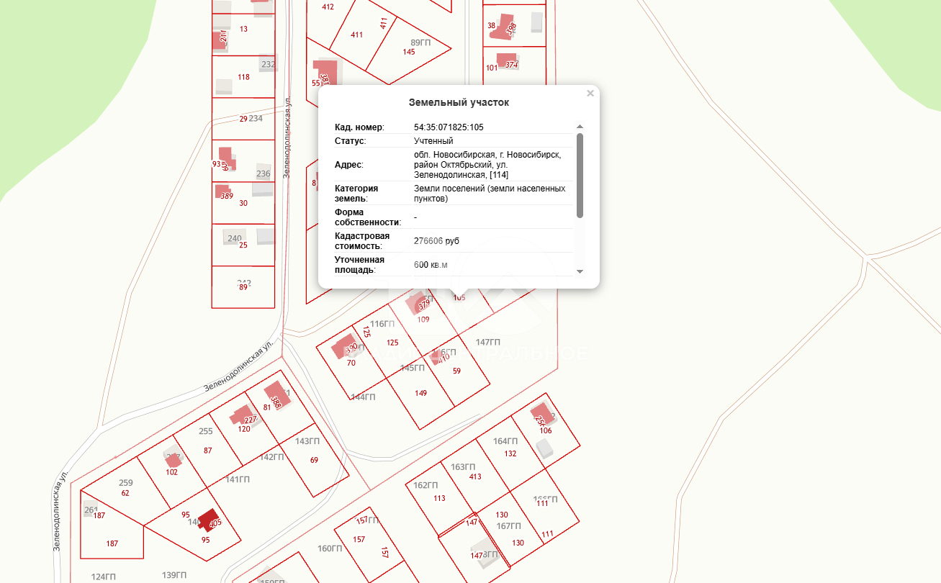Click the Кадастровая стоимость label
Viewport: 941px width, 583px height.
(x=362, y=240)
